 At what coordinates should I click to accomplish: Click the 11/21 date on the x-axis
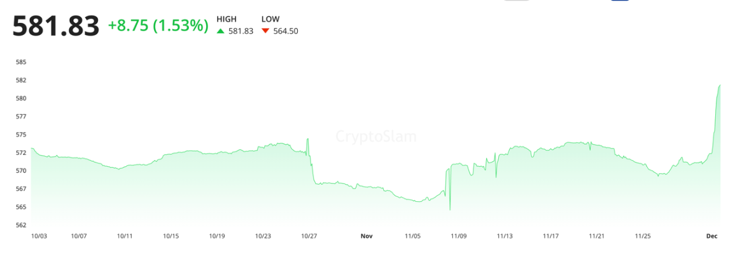click(597, 236)
